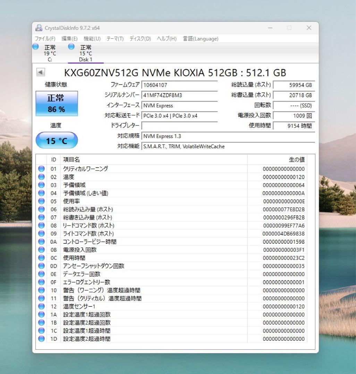Click power on count 1009 回
Screen dimensions: 356x374
(x=294, y=116)
